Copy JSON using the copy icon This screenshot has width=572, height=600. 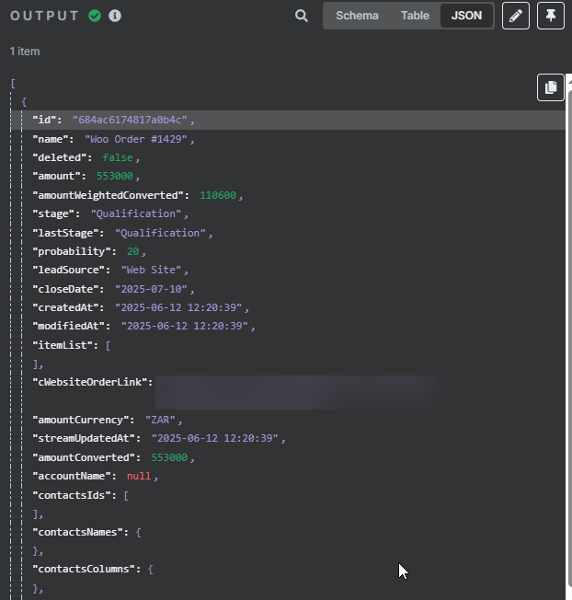click(x=550, y=87)
